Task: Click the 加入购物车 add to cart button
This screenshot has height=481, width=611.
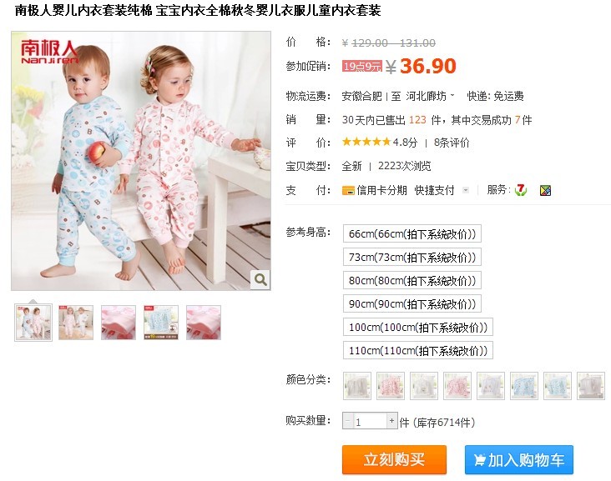Action: (x=519, y=459)
